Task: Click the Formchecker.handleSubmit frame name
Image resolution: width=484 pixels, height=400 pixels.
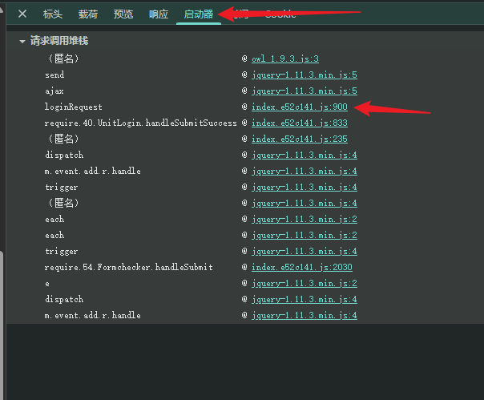Action: 128,267
